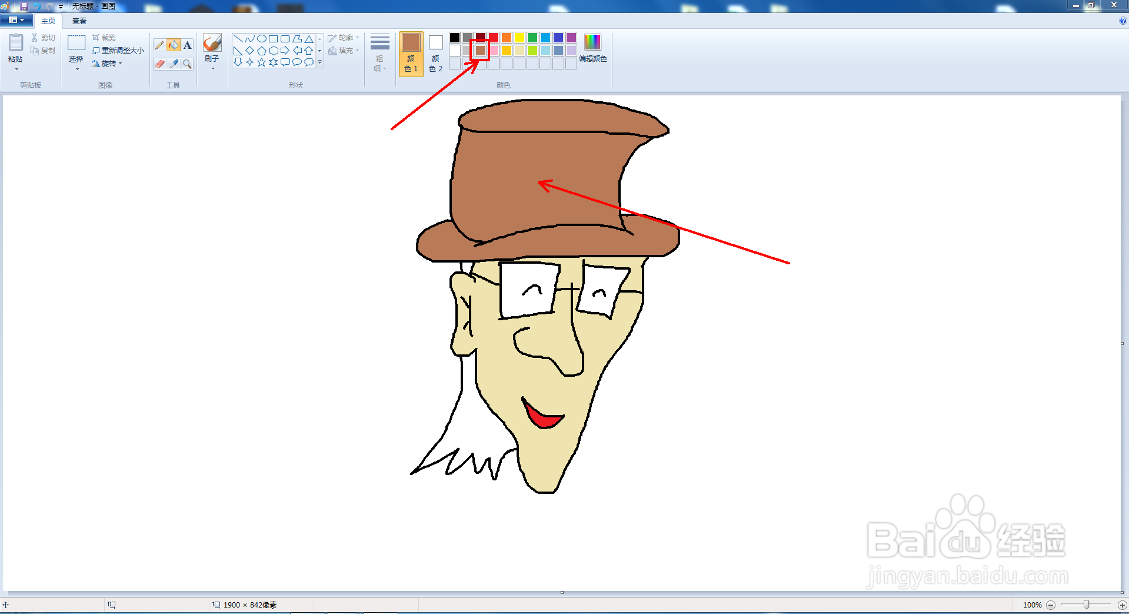Screen dimensions: 1129x614
Task: Pick the Diamond shape
Action: tap(250, 51)
